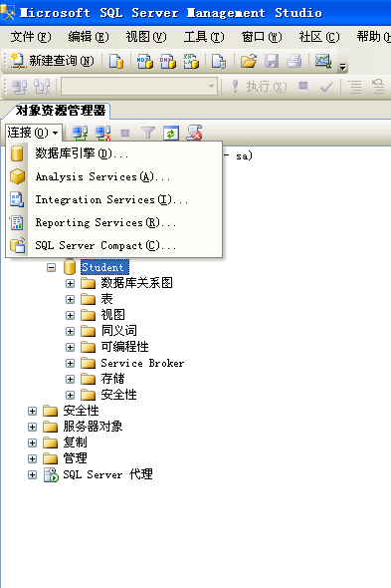Screen dimensions: 391x588
Task: Choose Database Engine (数据库引擎) menu entry
Action: pyautogui.click(x=114, y=153)
